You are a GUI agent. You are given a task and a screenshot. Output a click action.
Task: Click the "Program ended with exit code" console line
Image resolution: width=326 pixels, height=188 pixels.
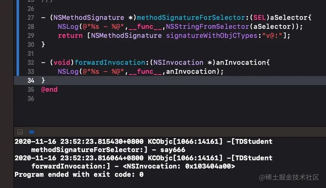coord(79,175)
